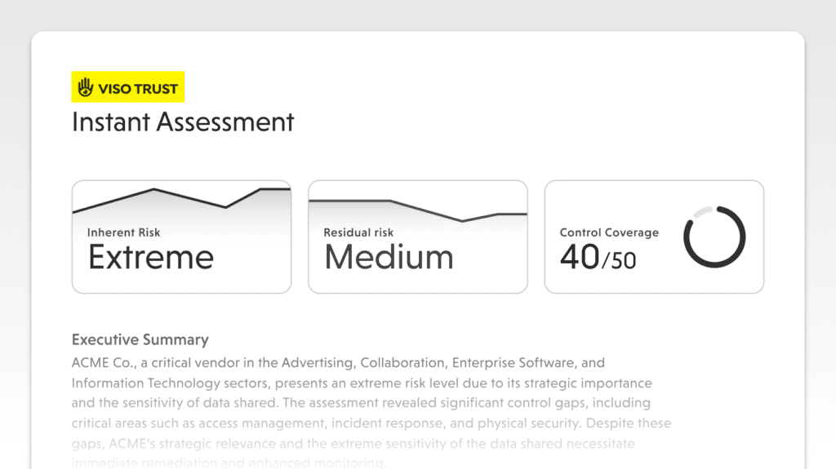Click the Executive Summary heading
The width and height of the screenshot is (836, 469).
coord(140,340)
